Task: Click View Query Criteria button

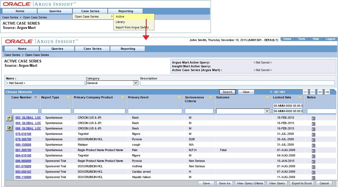Action: pos(250,183)
